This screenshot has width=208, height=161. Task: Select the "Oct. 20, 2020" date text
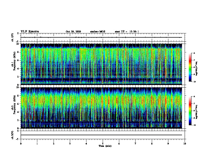tap(73, 32)
